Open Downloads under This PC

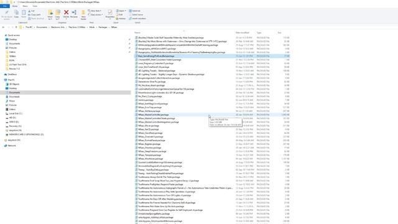tap(12, 97)
